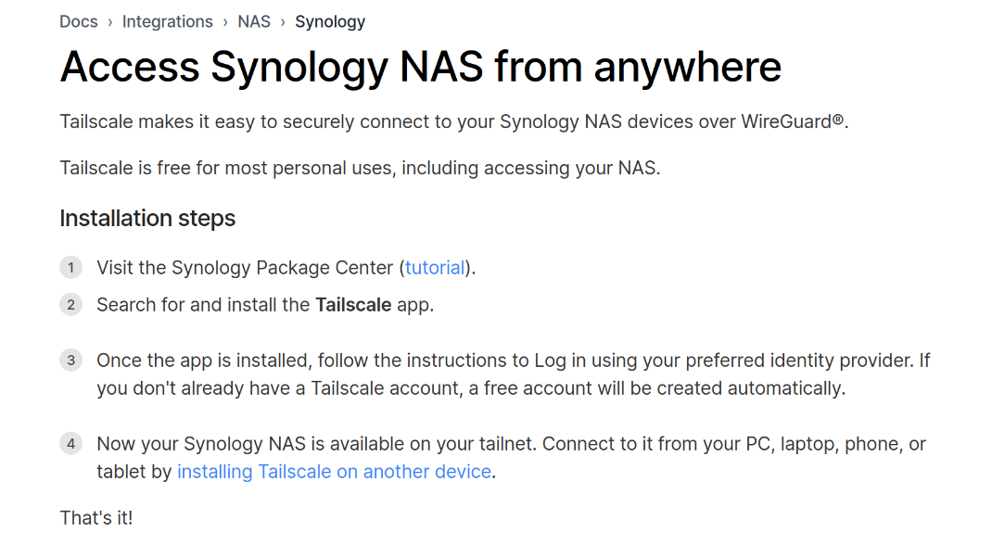Click the step 2 number badge
Screen dimensions: 992x545
click(71, 305)
